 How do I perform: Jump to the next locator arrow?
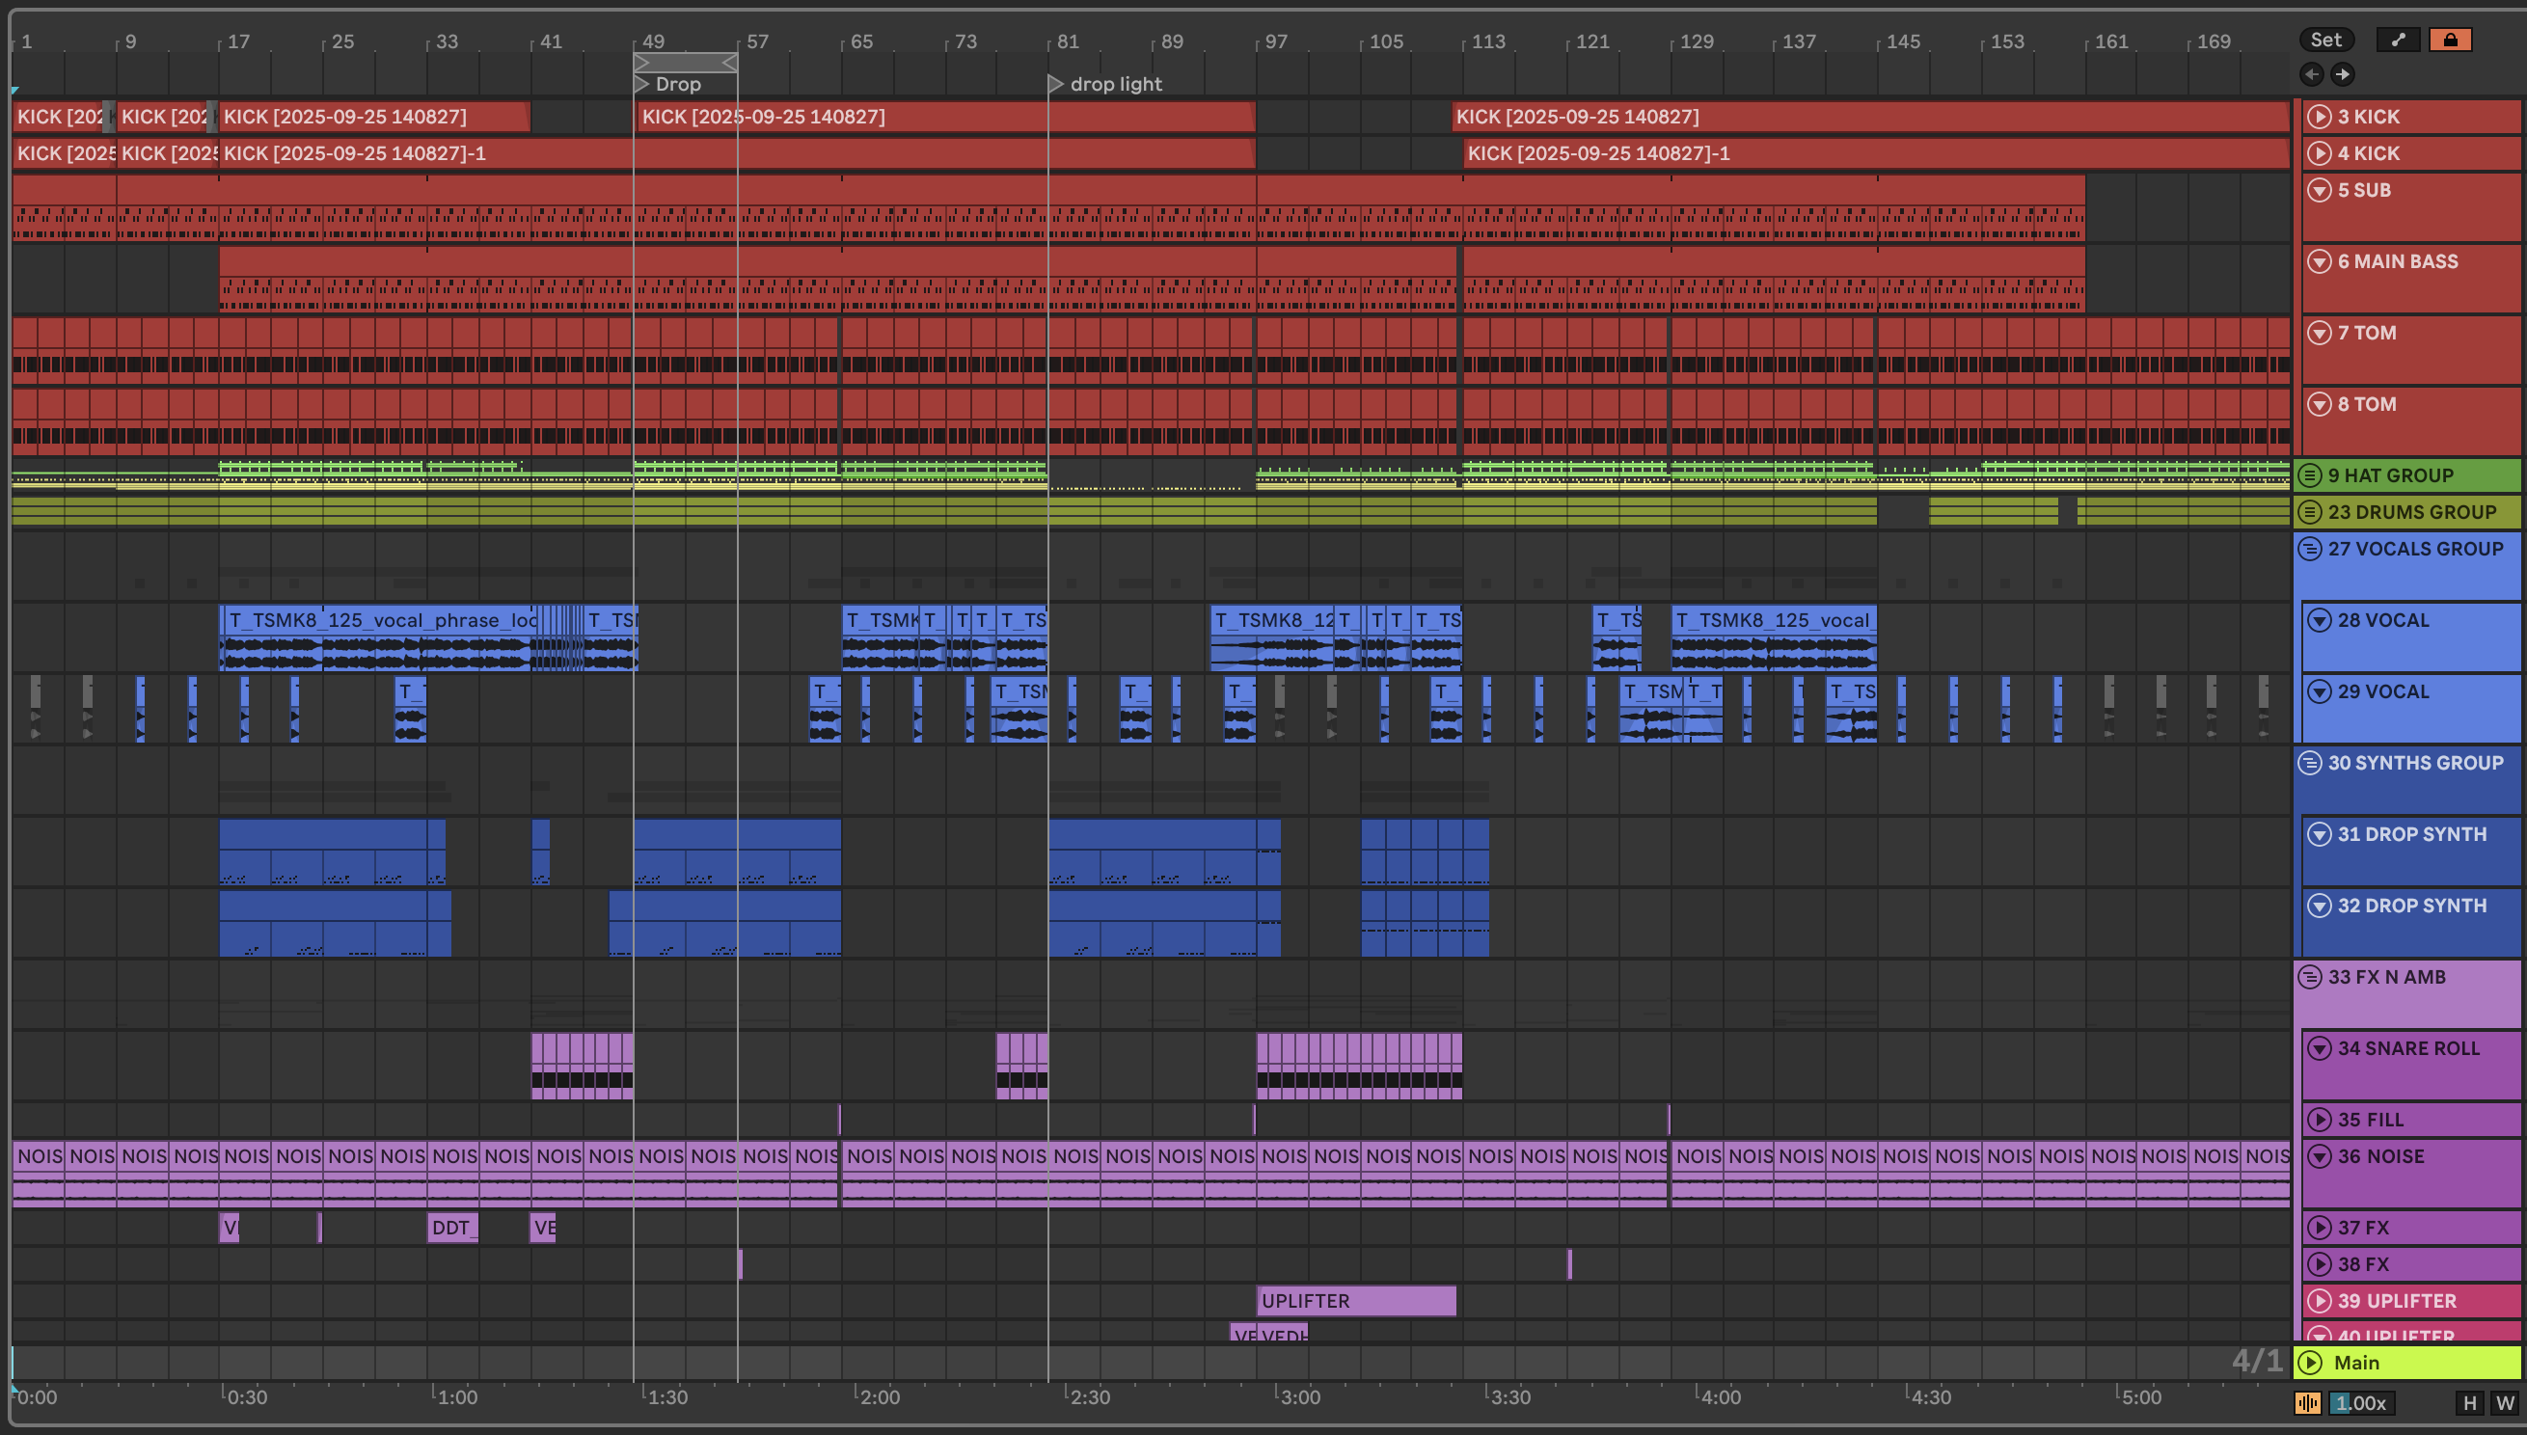[2343, 74]
